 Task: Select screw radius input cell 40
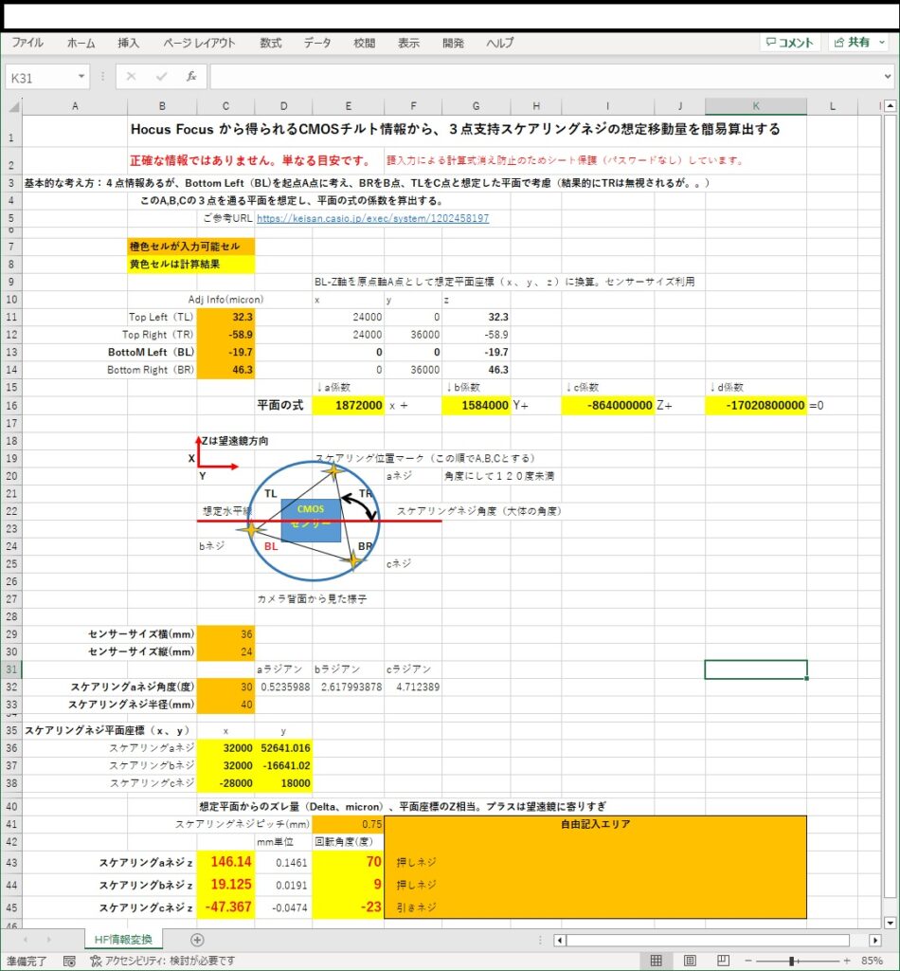225,705
